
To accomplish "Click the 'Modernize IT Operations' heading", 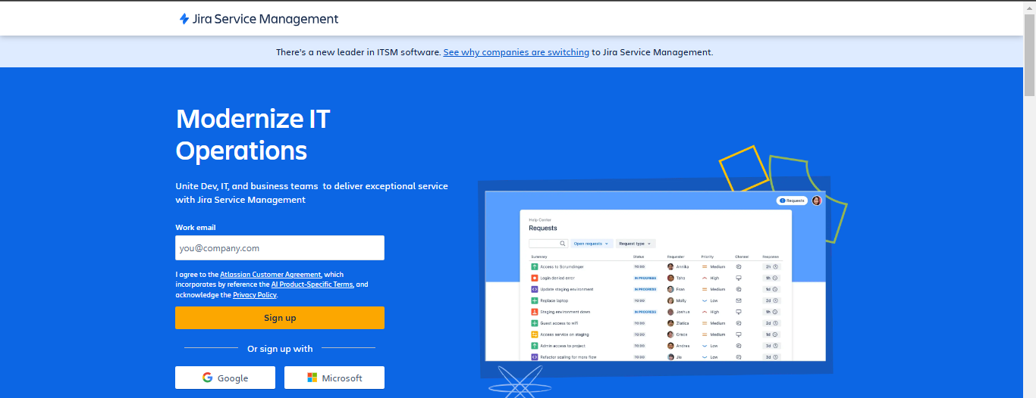I will (253, 135).
